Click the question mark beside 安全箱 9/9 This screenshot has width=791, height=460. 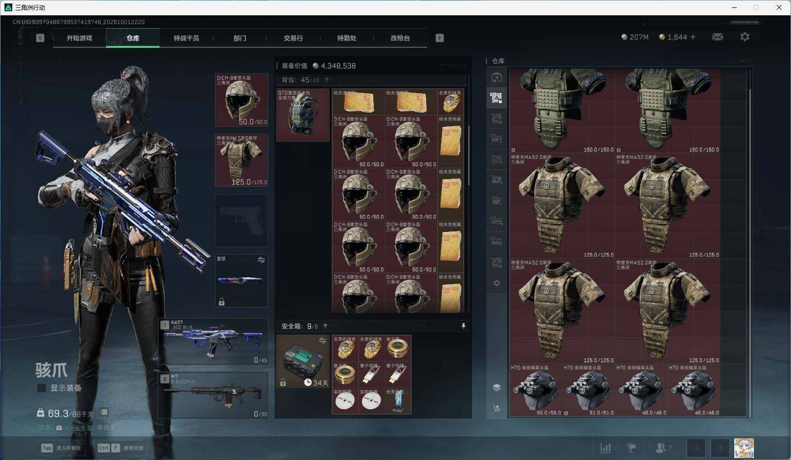pos(325,326)
